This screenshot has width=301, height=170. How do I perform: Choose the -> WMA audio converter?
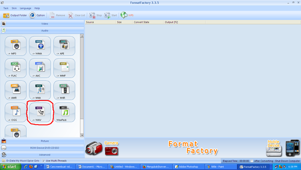40,46
